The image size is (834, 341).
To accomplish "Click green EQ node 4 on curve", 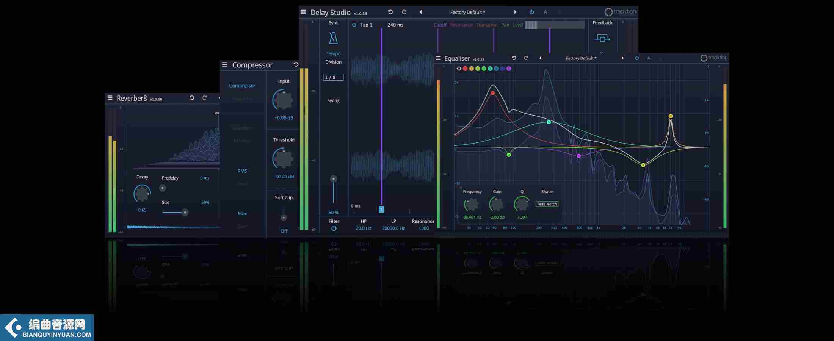I will [509, 155].
